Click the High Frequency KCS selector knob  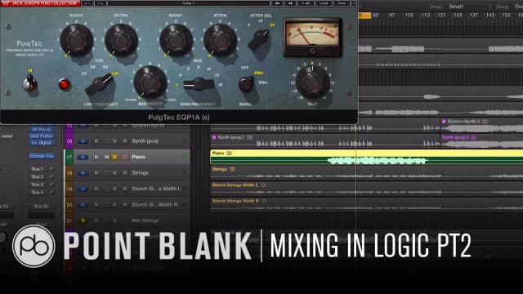198,84
